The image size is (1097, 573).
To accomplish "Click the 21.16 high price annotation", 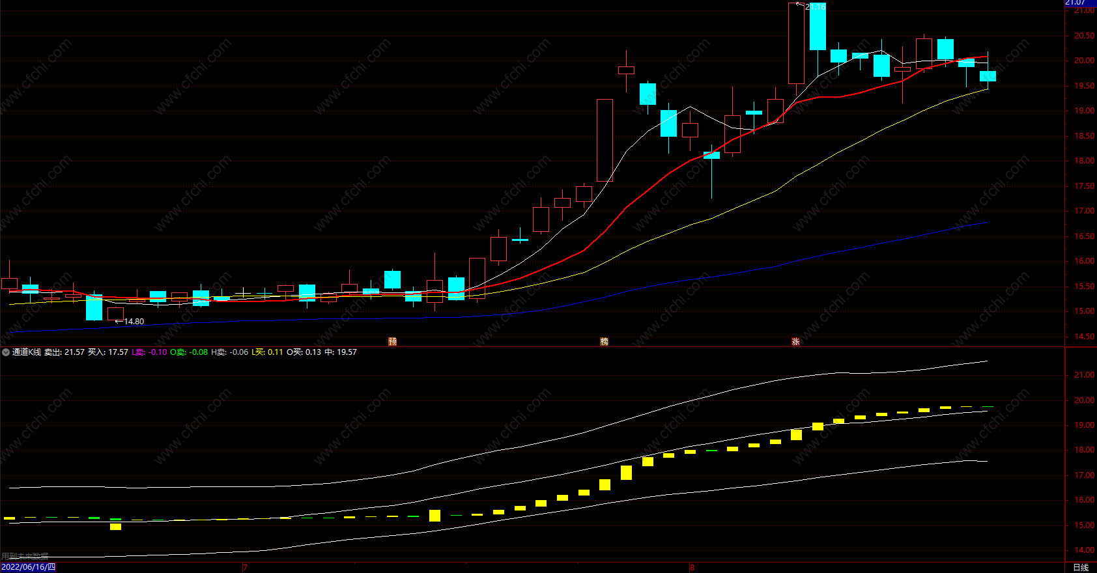I will pyautogui.click(x=816, y=7).
